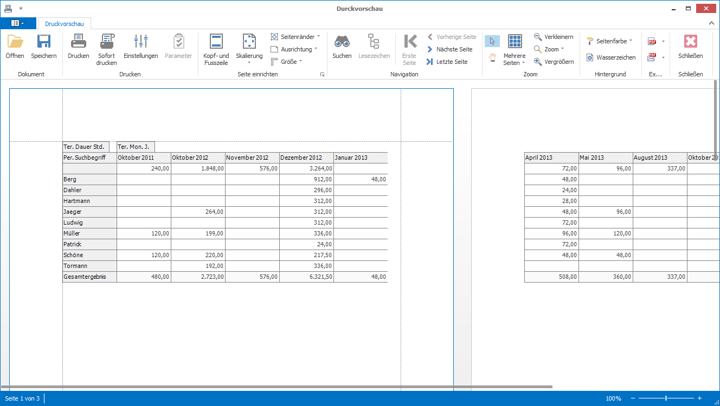Select the Druckvorschau ribbon tab
This screenshot has width=720, height=406.
click(64, 24)
